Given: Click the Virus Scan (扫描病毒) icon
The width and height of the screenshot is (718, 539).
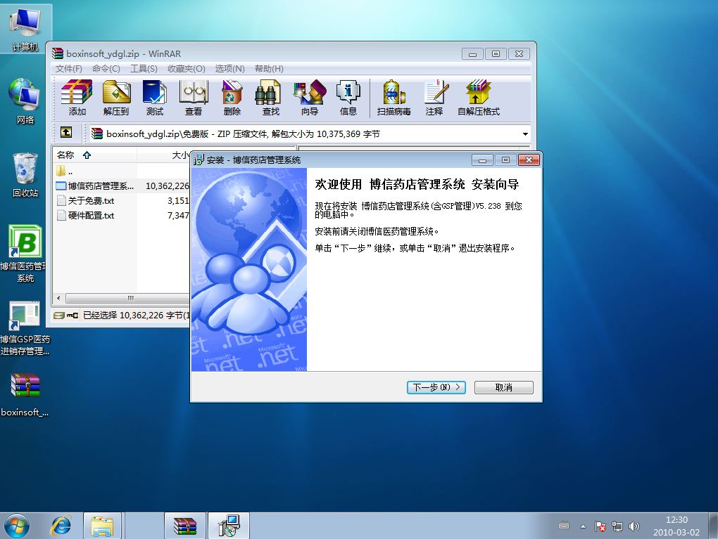Looking at the screenshot, I should [393, 98].
